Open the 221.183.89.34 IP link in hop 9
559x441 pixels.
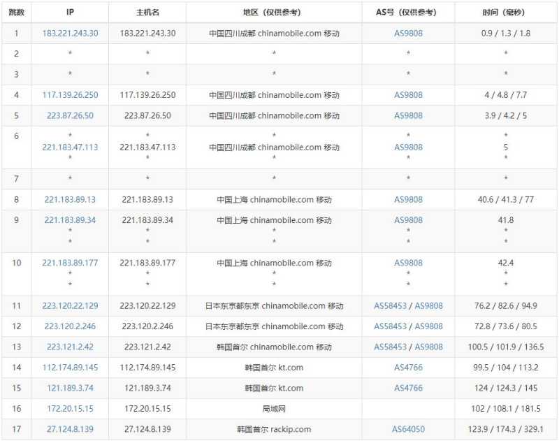(x=71, y=220)
